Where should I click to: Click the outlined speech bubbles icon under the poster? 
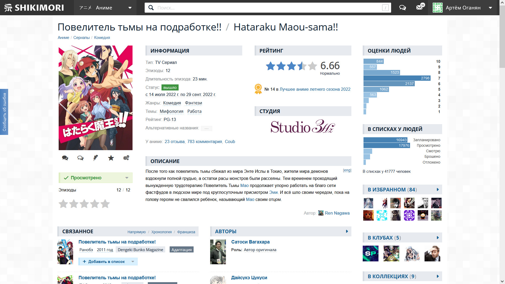click(x=80, y=158)
